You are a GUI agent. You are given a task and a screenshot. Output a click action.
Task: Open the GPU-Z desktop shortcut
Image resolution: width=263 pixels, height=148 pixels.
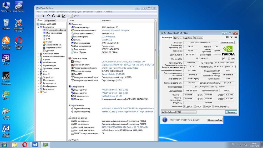(6, 95)
